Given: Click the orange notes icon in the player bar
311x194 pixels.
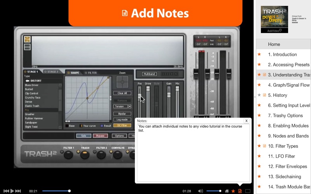Looking at the screenshot, I should click(x=240, y=191).
